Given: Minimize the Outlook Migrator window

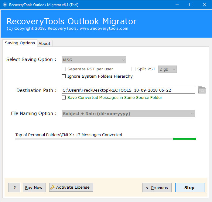Looking at the screenshot, I should (x=177, y=5).
